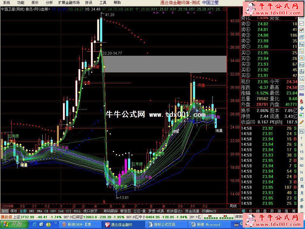Switch to daily period 日 button
This screenshot has width=305, height=229.
pos(302,179)
